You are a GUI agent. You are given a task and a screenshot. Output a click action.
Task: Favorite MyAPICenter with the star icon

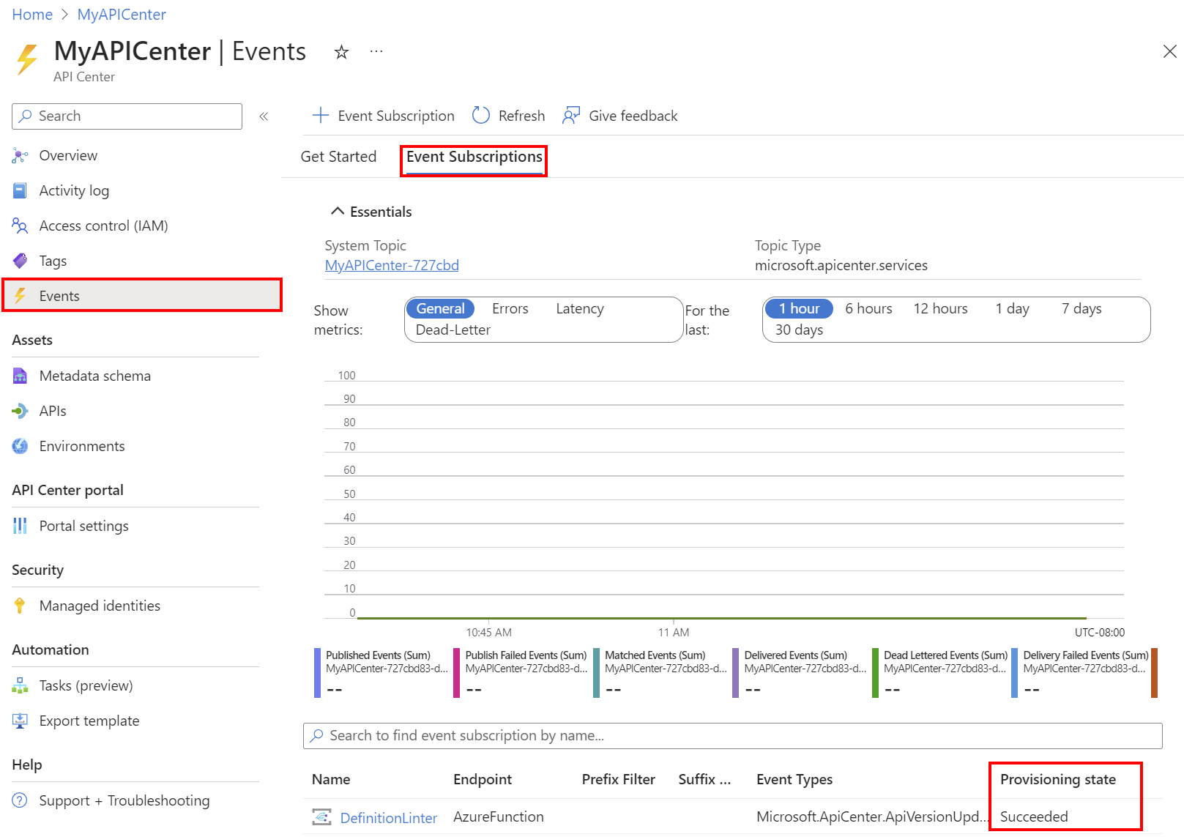coord(341,51)
